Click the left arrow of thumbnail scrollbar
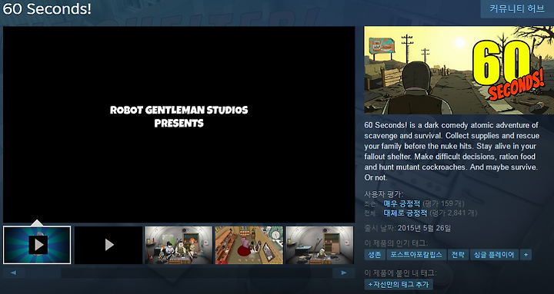The height and width of the screenshot is (294, 554). pos(14,273)
